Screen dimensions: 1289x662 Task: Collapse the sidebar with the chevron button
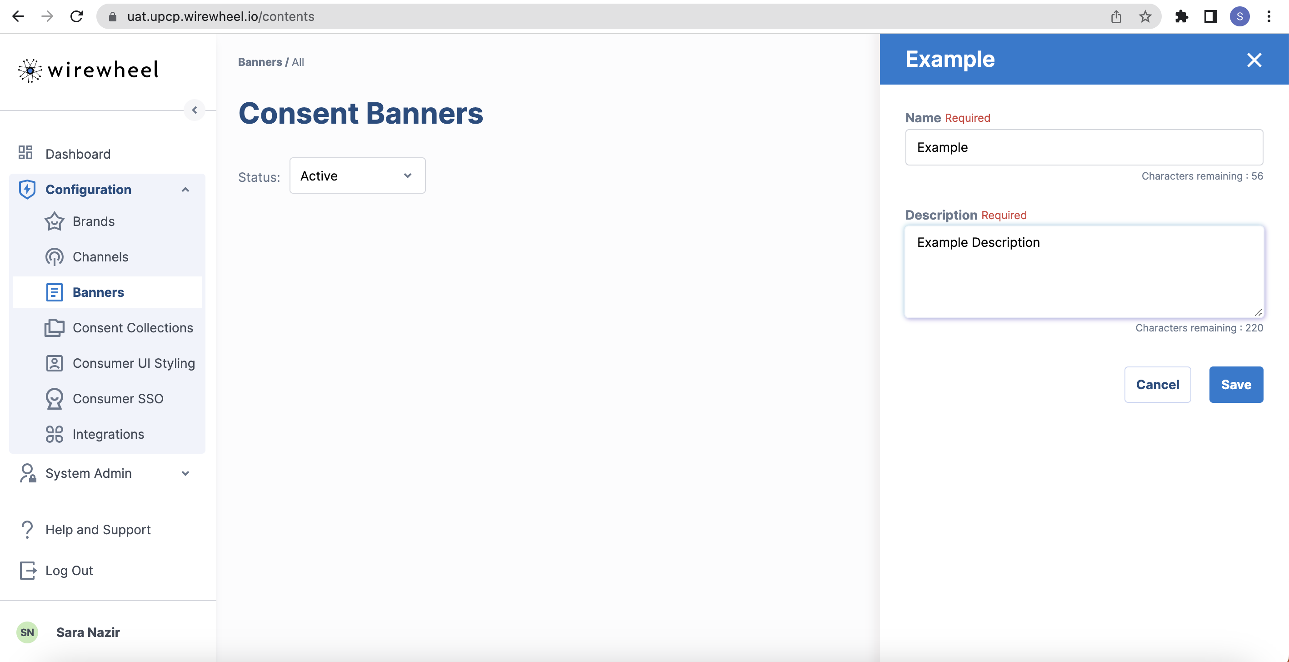[195, 110]
